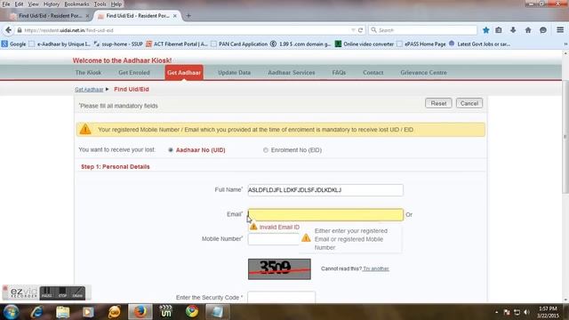569x320 pixels.
Task: Click the Try another captcha link
Action: coord(376,268)
